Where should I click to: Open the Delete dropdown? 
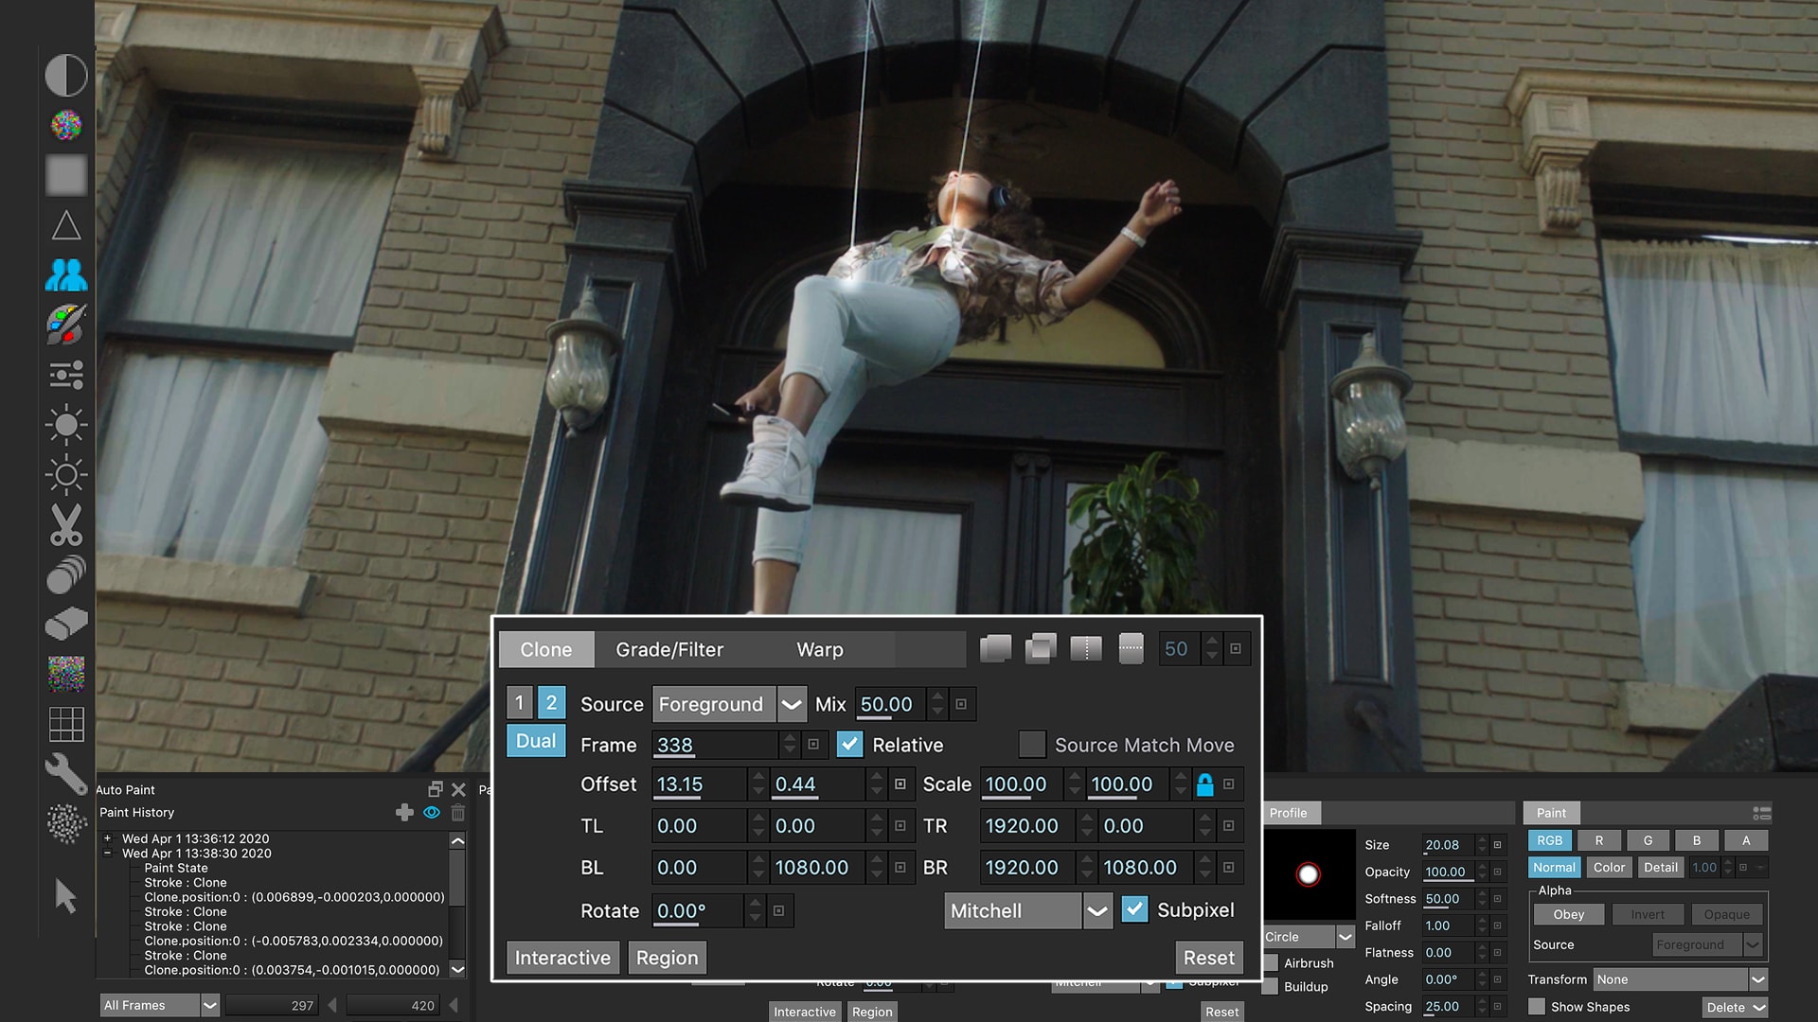coord(1735,1007)
